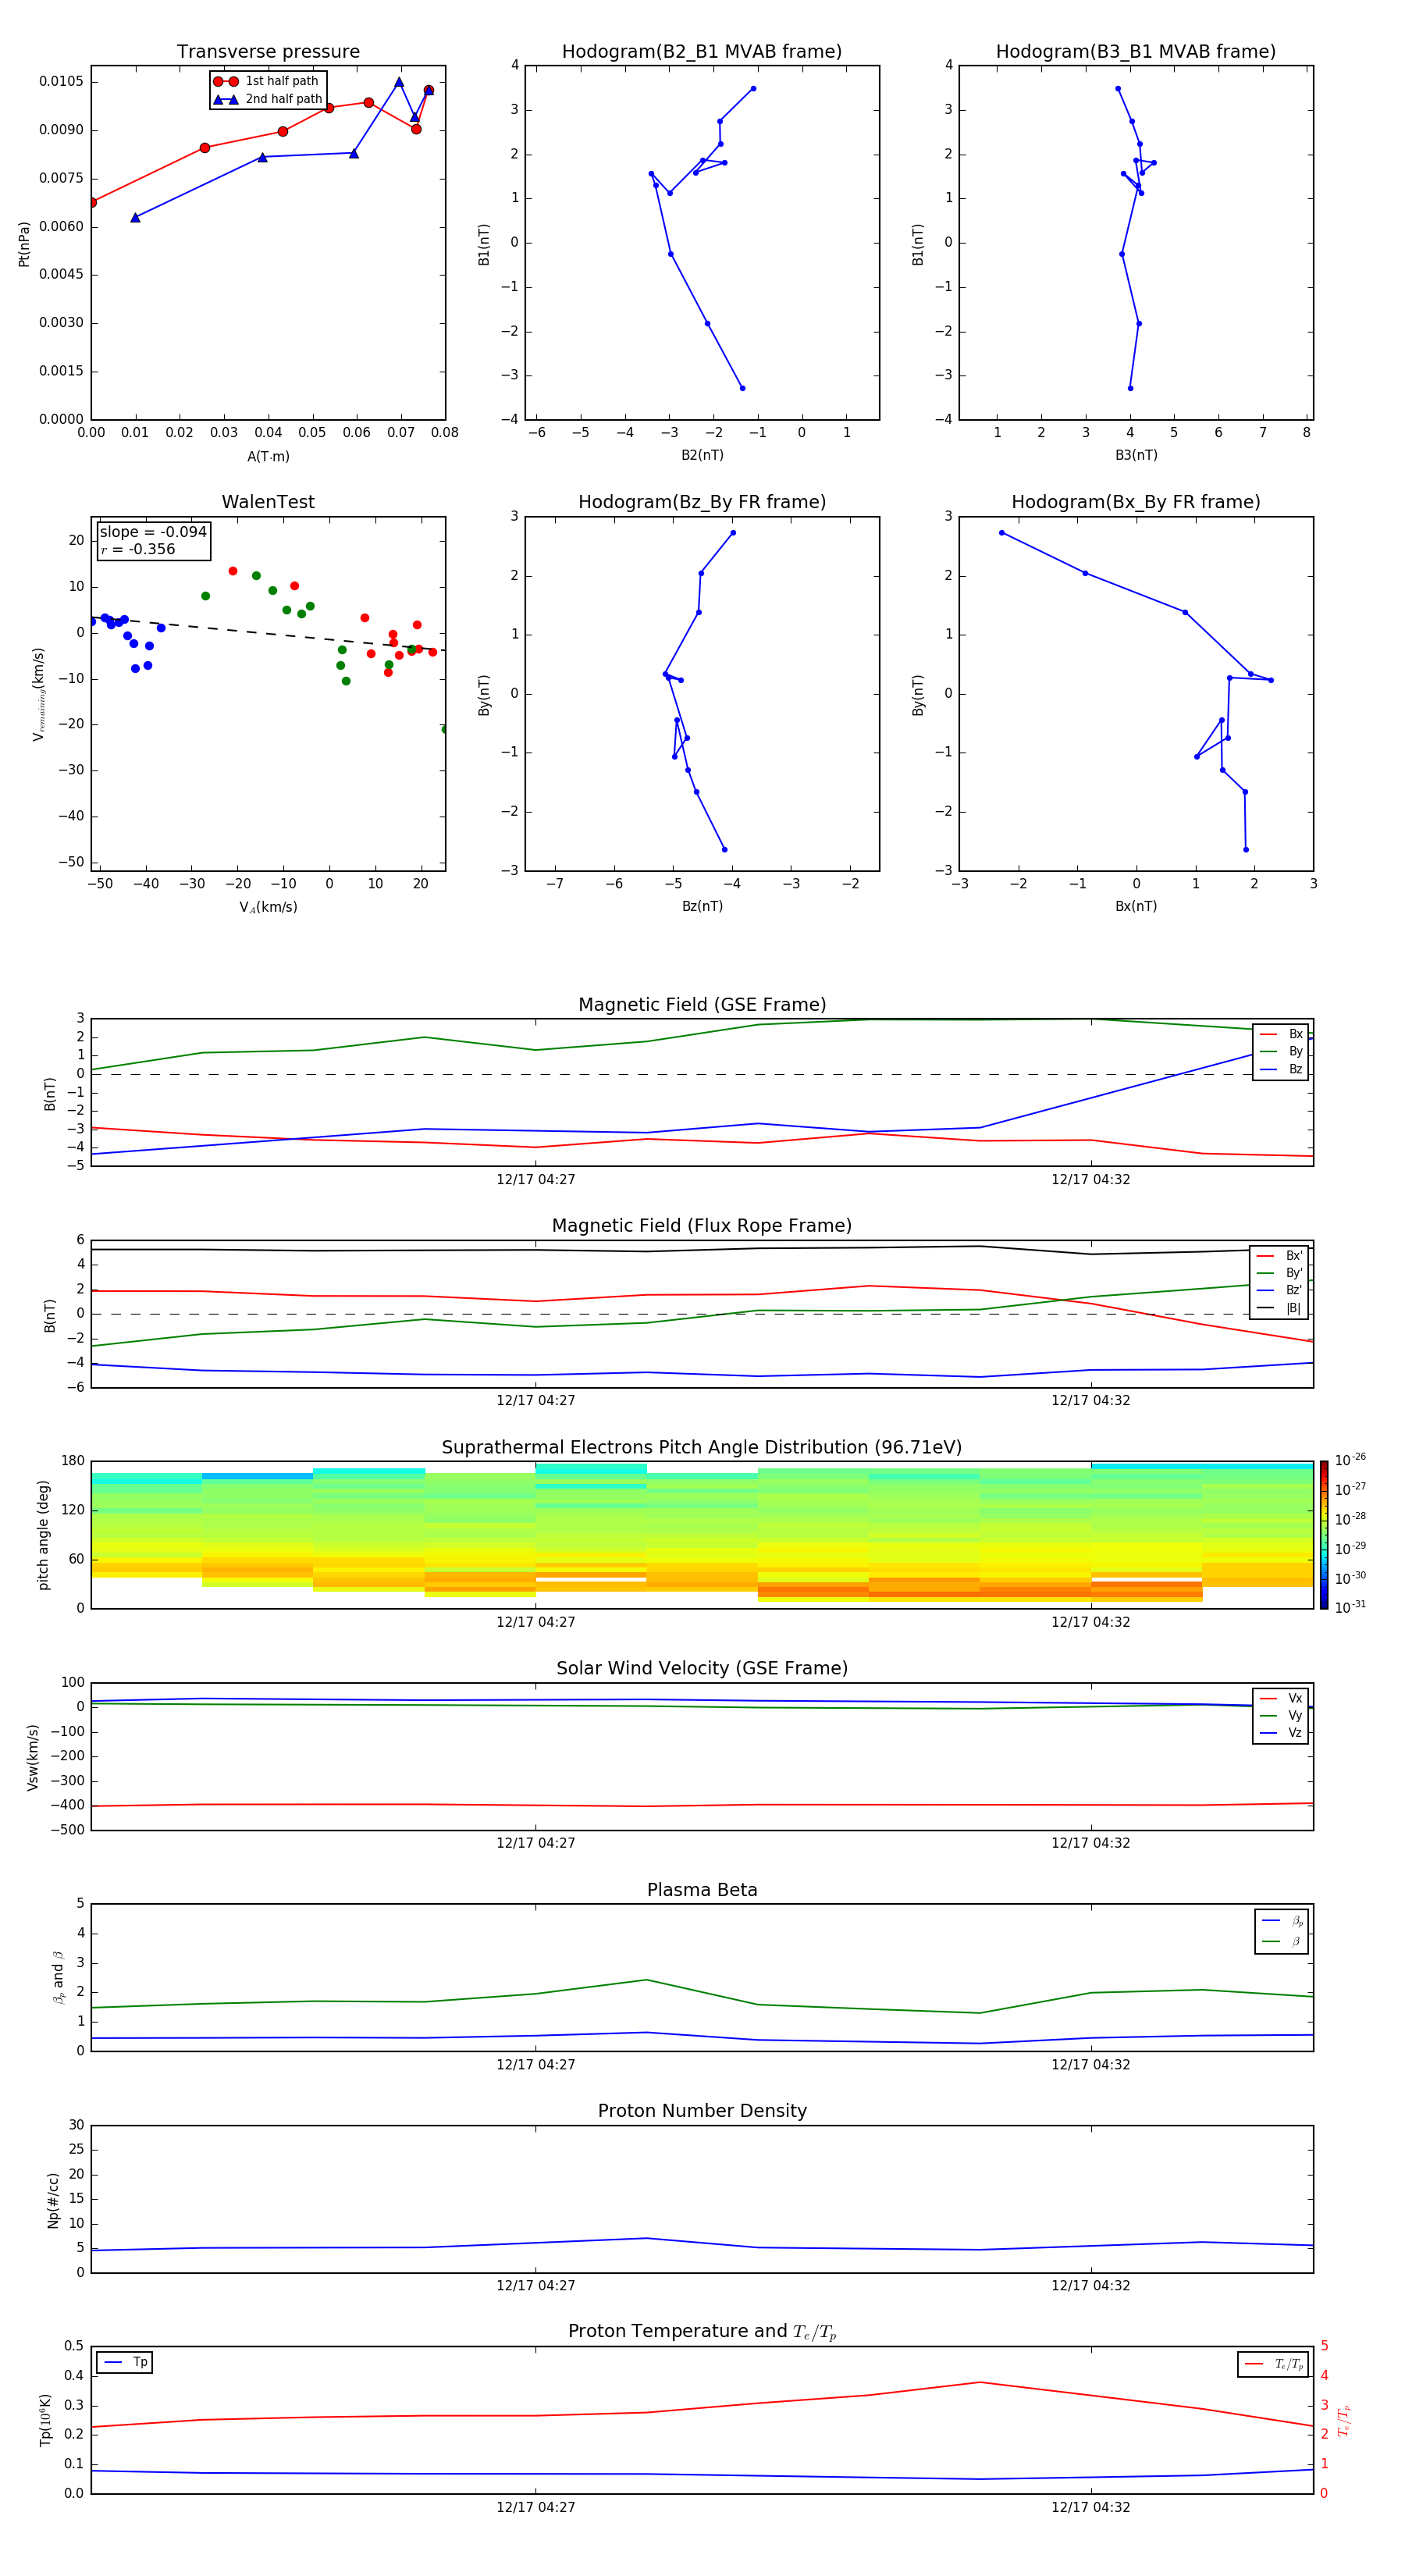The height and width of the screenshot is (2576, 1405).
Task: Click the "WalenTest" plot title
Action: click(x=268, y=502)
